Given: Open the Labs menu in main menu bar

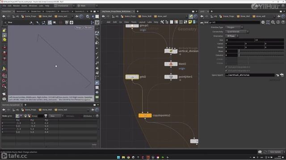Looking at the screenshot, I should pos(41,6).
